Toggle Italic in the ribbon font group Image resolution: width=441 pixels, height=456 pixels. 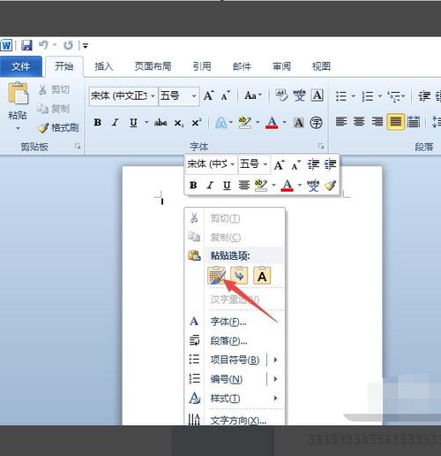click(x=116, y=122)
